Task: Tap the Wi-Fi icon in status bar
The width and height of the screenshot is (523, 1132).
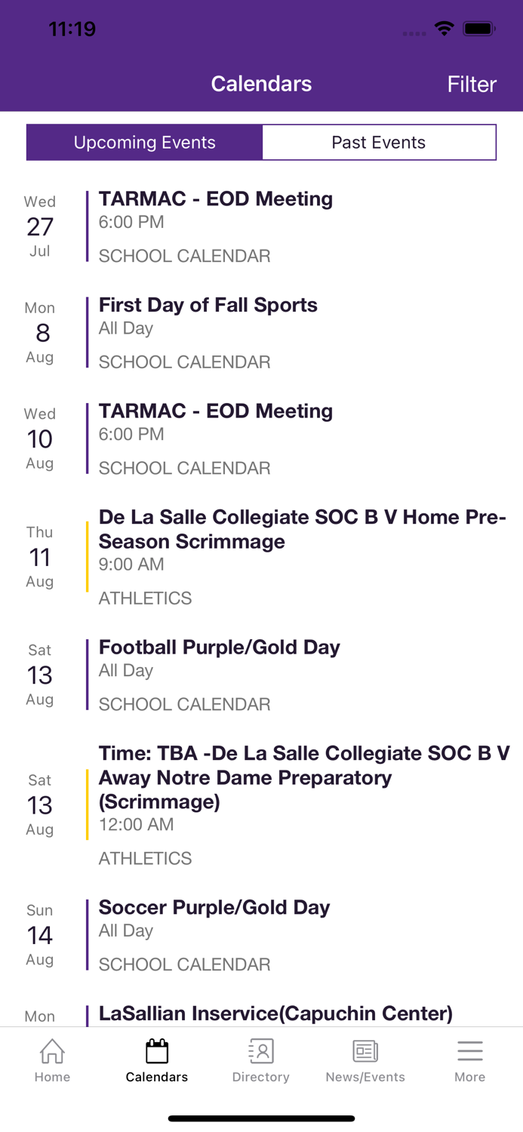Action: (x=444, y=28)
